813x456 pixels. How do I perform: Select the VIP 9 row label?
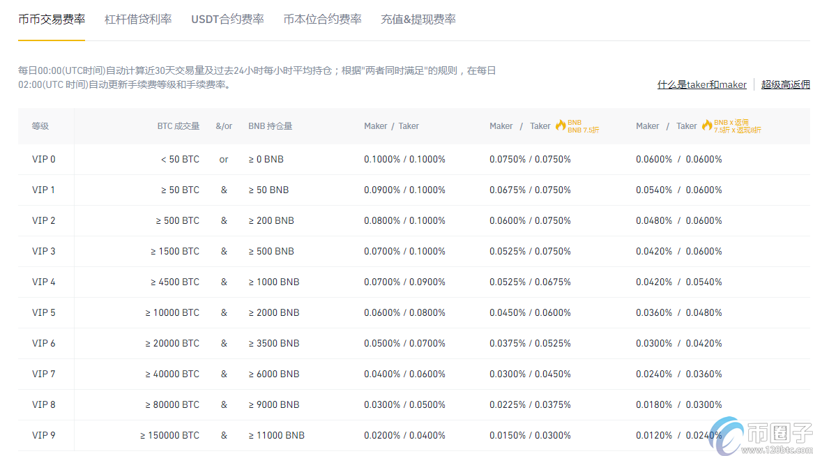[44, 435]
